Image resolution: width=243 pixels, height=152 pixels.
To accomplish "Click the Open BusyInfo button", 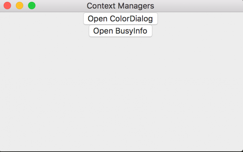I will pyautogui.click(x=120, y=31).
